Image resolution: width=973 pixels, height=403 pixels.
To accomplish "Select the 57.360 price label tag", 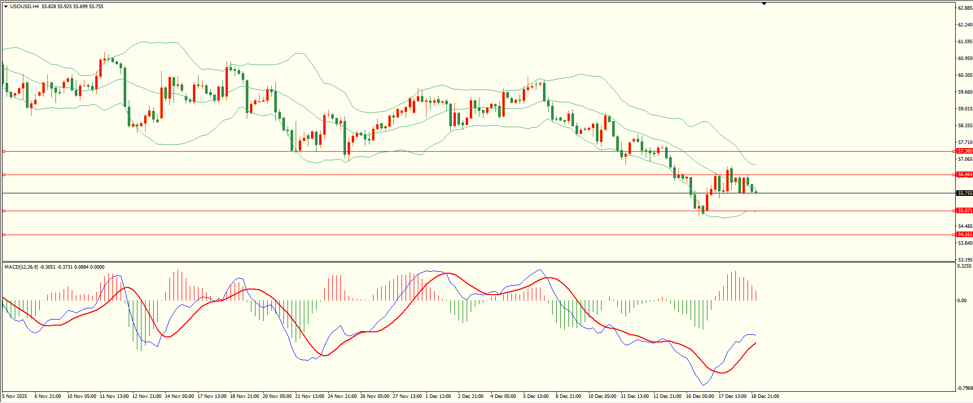I will pyautogui.click(x=964, y=151).
